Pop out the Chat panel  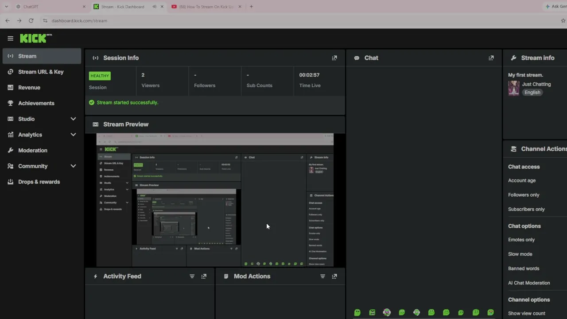coord(491,58)
